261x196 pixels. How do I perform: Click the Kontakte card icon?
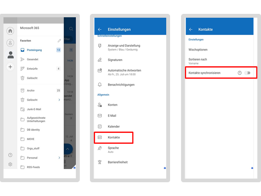pyautogui.click(x=100, y=137)
